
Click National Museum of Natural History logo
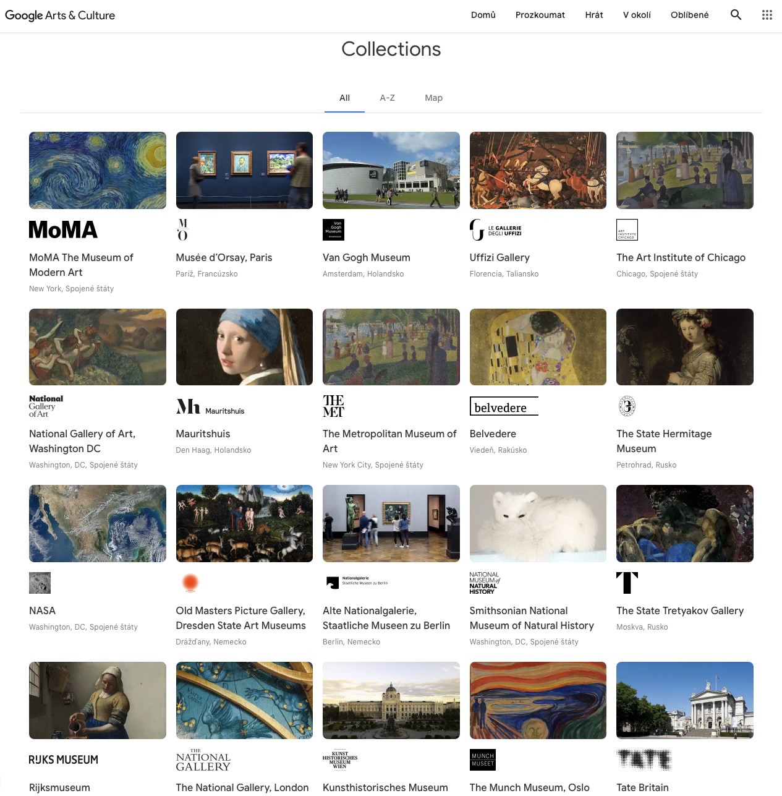(x=485, y=583)
